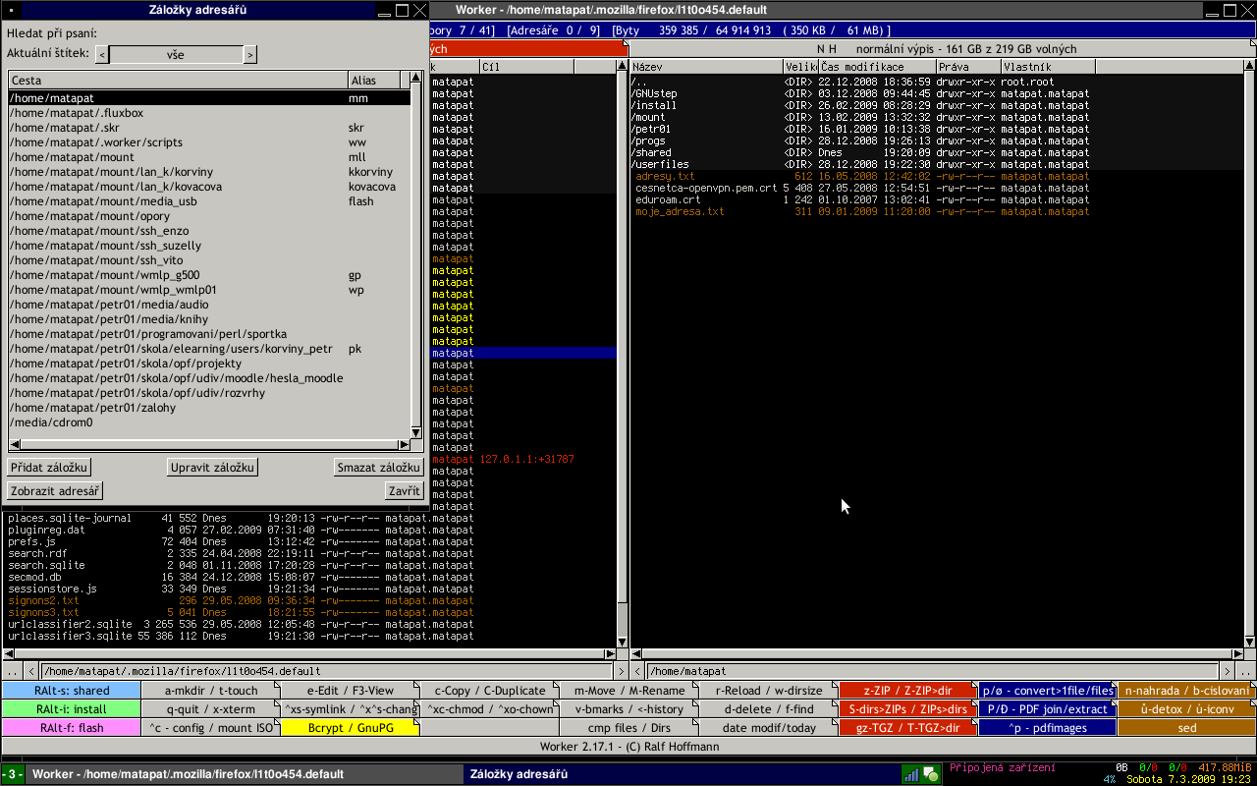Click the brown 'sed' button
This screenshot has height=786, width=1257.
tap(1187, 728)
